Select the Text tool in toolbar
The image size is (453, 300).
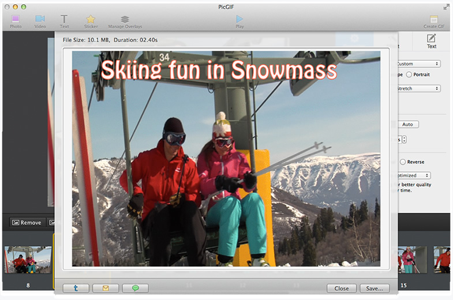point(64,21)
